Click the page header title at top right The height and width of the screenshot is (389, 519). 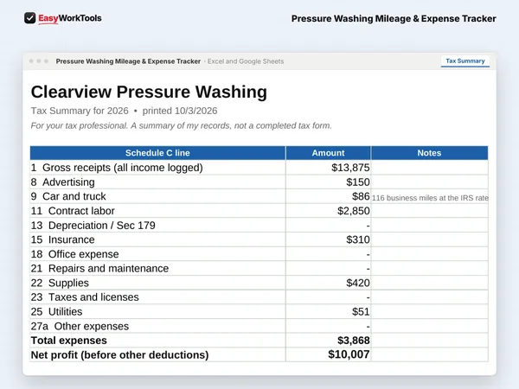(394, 19)
